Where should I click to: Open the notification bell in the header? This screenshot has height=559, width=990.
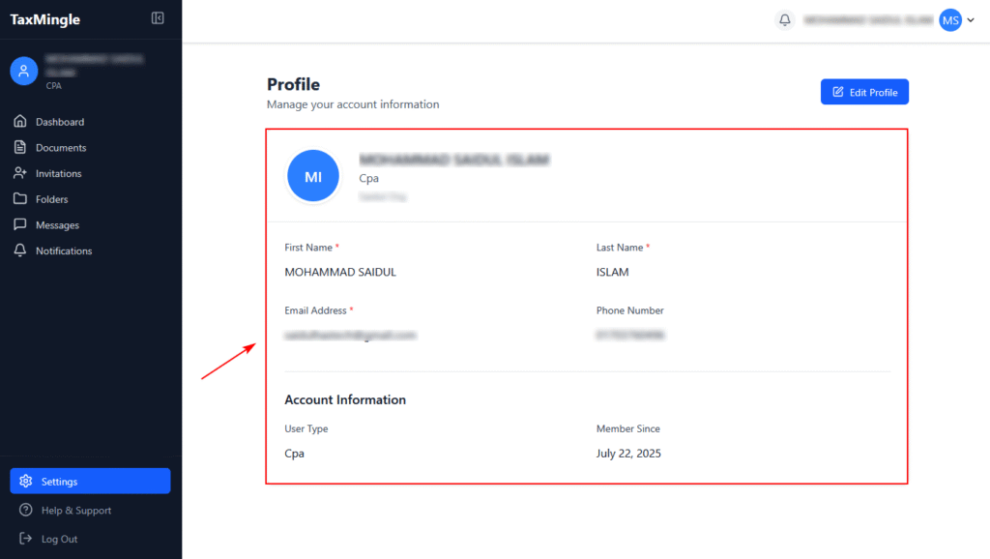pos(785,19)
